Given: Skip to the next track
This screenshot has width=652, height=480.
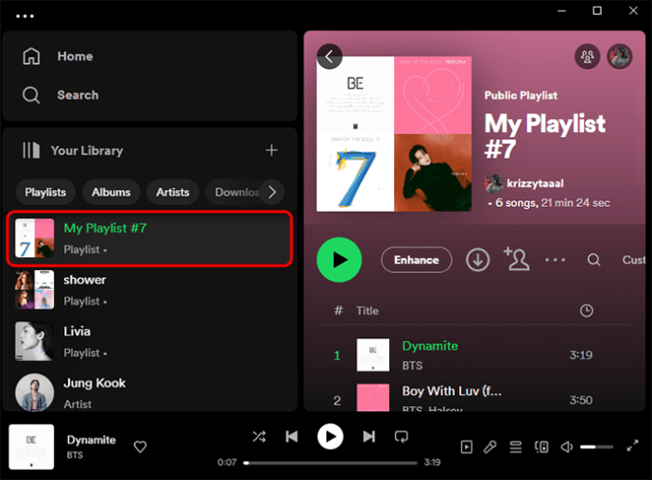Looking at the screenshot, I should (369, 437).
